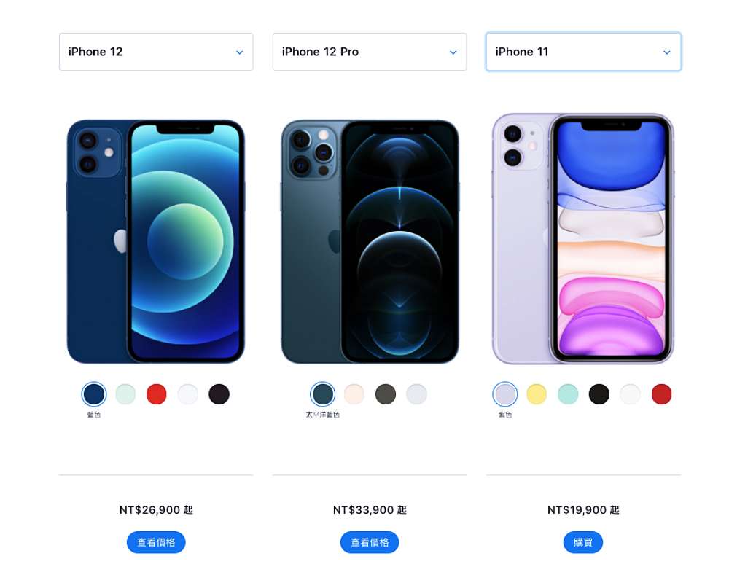729x575 pixels.
Task: Choose the yellow iPhone 11 color
Action: [x=537, y=394]
